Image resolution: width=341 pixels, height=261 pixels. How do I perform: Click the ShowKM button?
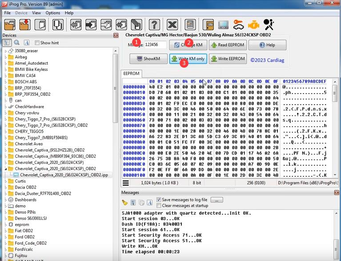[x=148, y=59]
